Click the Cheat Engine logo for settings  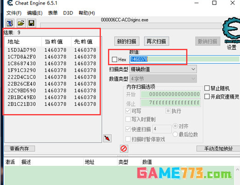tap(231, 29)
